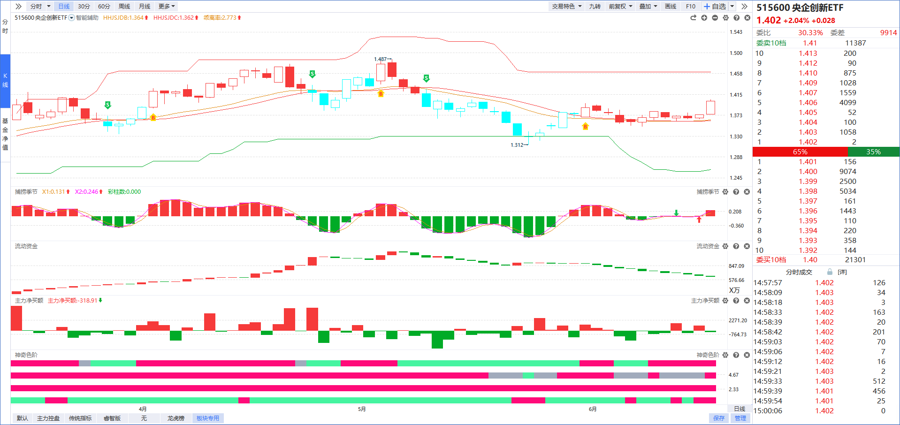Image resolution: width=900 pixels, height=425 pixels.
Task: Open the 叠加 overlay dropdown
Action: point(648,6)
